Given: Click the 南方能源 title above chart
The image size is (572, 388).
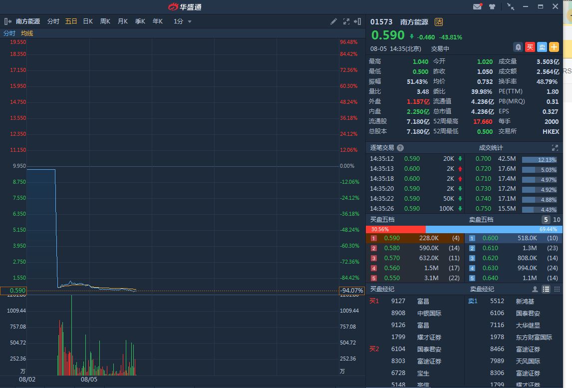Looking at the screenshot, I should [x=28, y=21].
